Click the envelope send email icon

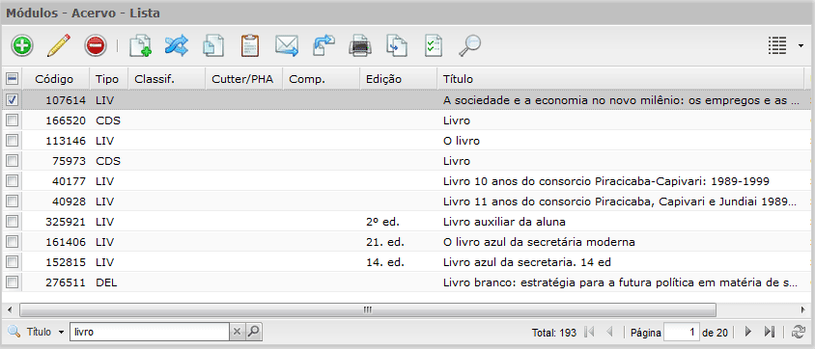click(287, 45)
